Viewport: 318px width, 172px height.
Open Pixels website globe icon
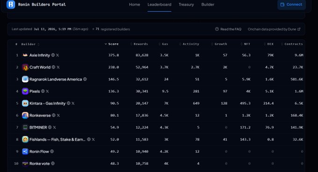point(43,91)
